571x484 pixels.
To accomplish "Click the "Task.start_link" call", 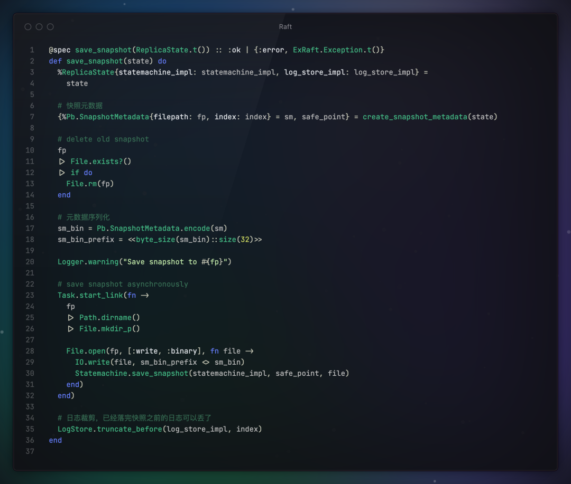I will 90,295.
